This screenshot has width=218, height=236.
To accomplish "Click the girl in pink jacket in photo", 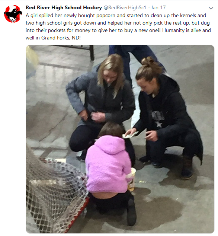I will [x=110, y=173].
